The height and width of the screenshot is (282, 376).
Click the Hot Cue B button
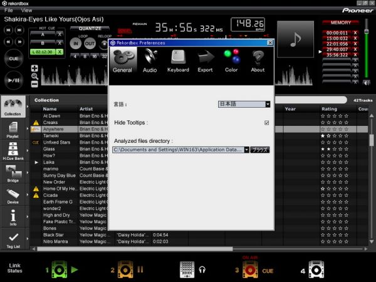click(43, 43)
